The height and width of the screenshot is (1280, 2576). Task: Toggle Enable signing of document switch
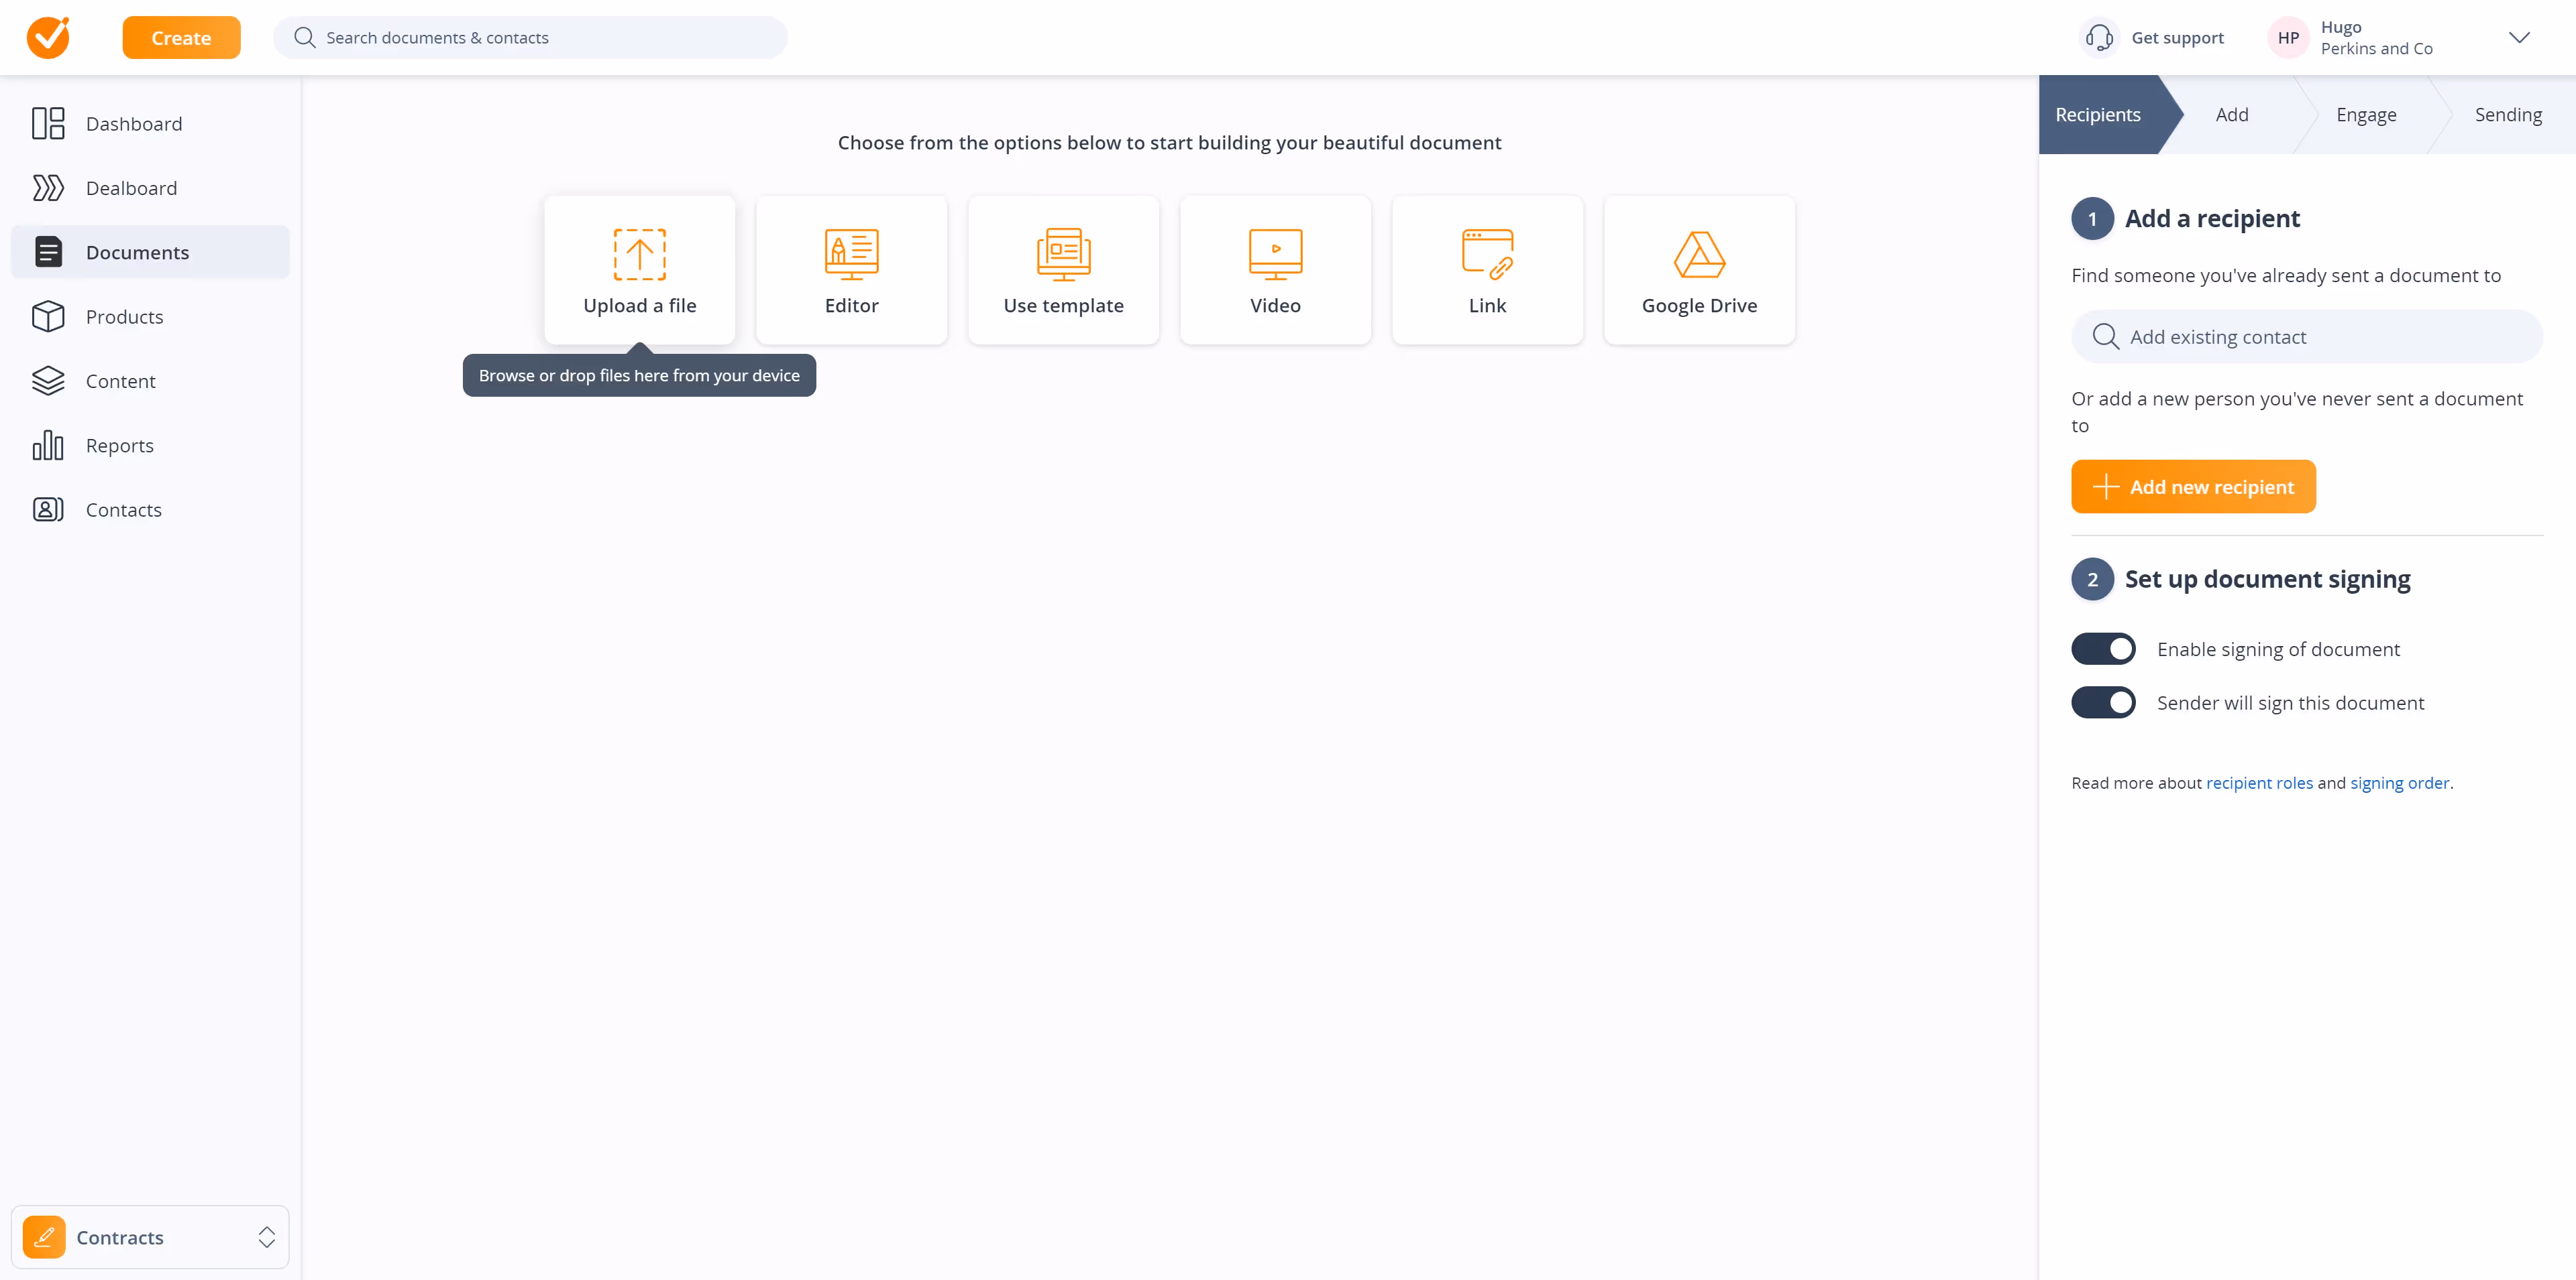2103,649
